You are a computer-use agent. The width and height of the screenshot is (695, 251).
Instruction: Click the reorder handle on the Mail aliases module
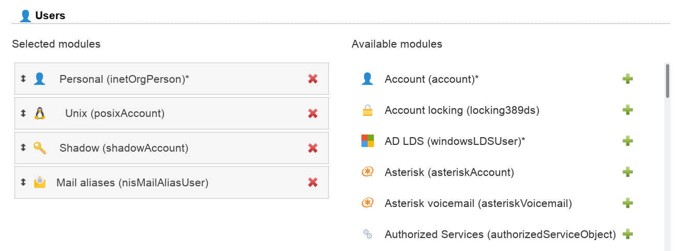coord(23,182)
